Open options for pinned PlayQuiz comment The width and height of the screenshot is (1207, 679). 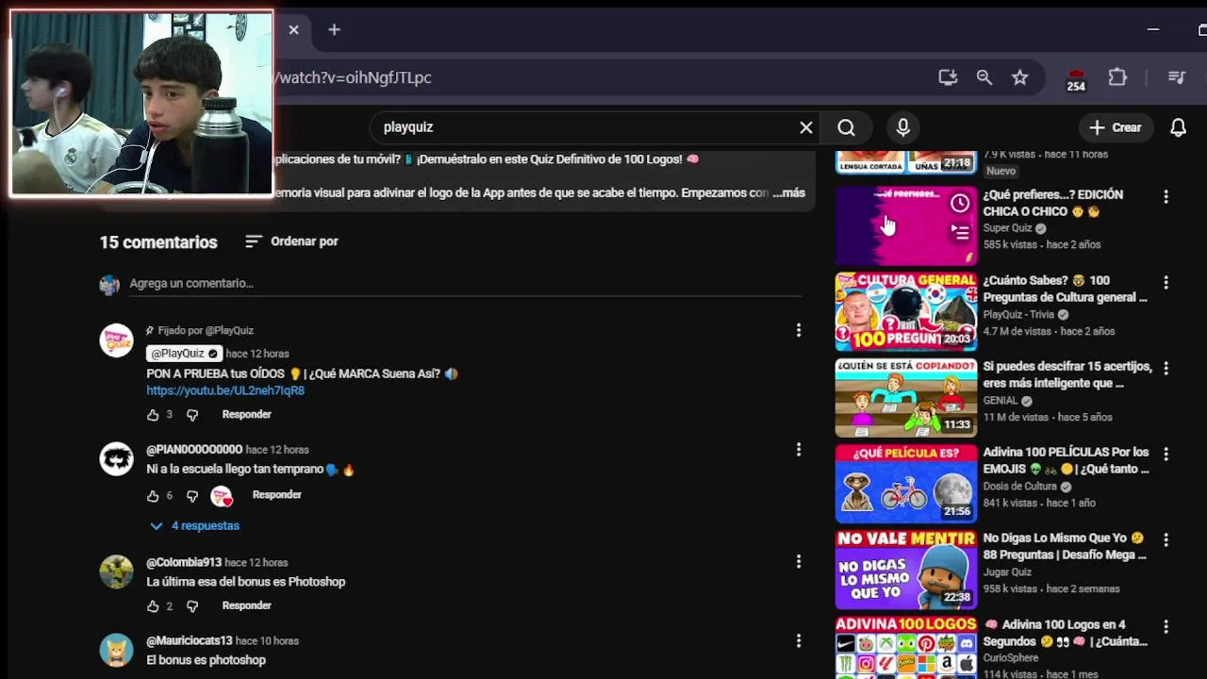[x=799, y=330]
